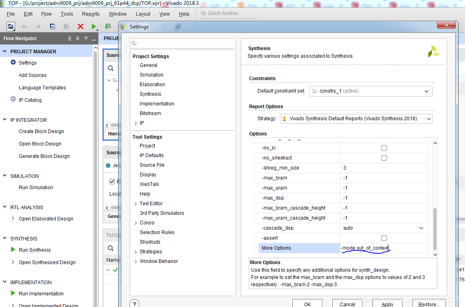Expand the IP settings category
Screen dimensions: 465x307
click(x=135, y=123)
